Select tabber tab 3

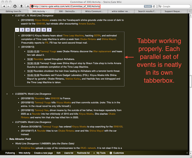coord(28,30)
